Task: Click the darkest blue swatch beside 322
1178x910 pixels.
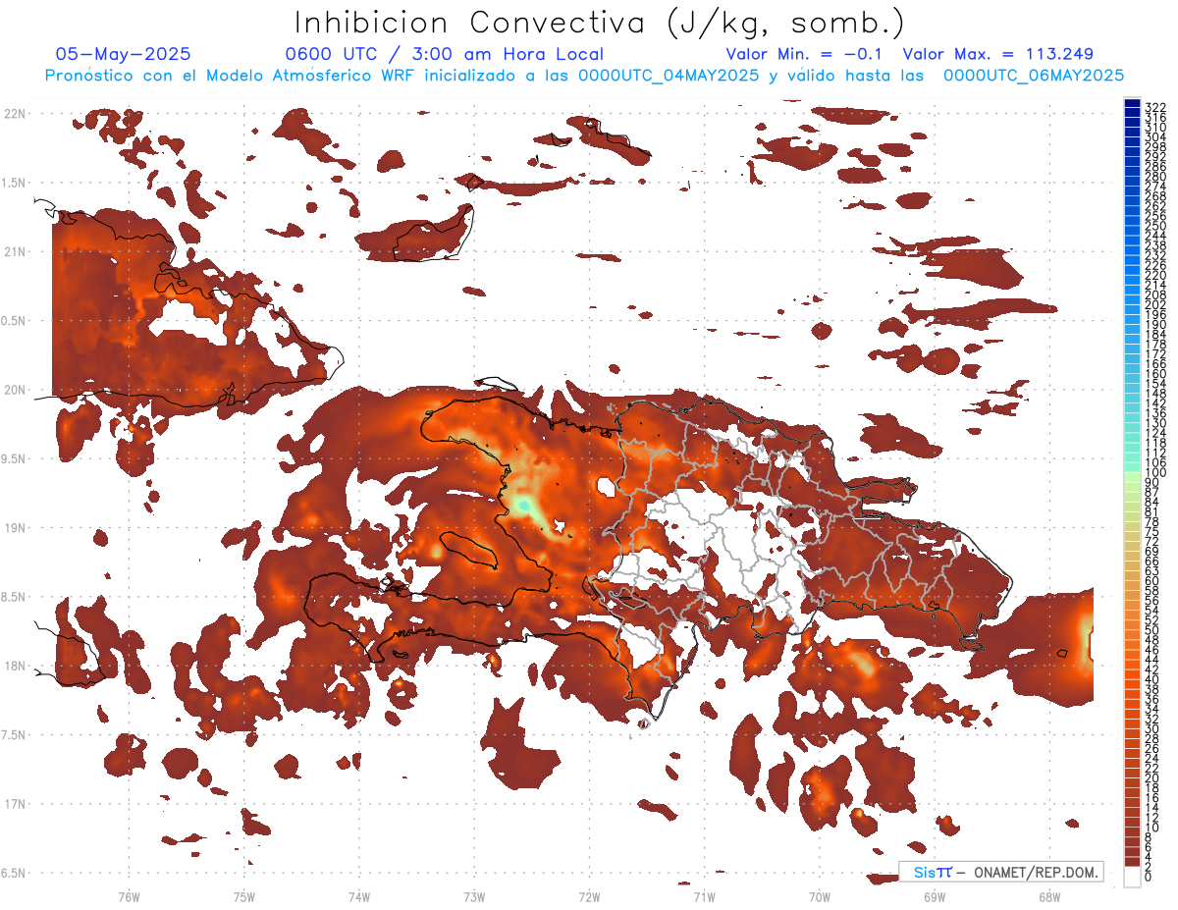Action: point(1132,103)
